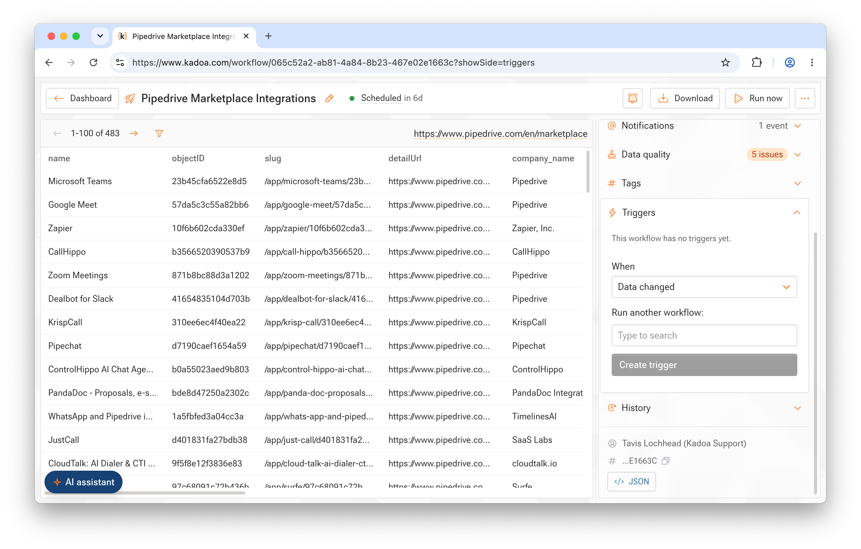Click the side panel vertical scrollbar
The image size is (861, 549).
(815, 363)
